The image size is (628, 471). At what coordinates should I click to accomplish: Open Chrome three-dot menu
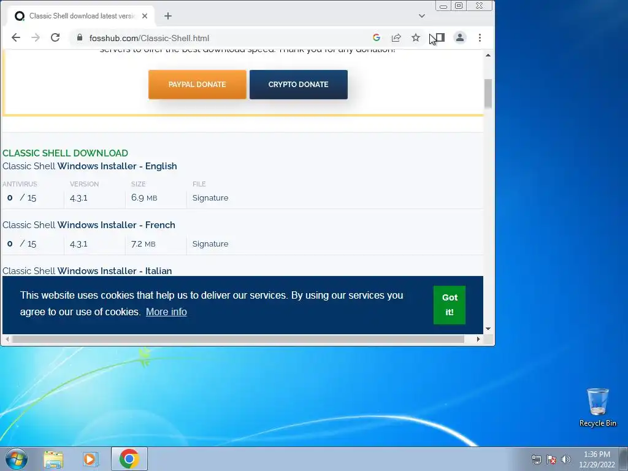click(x=480, y=37)
